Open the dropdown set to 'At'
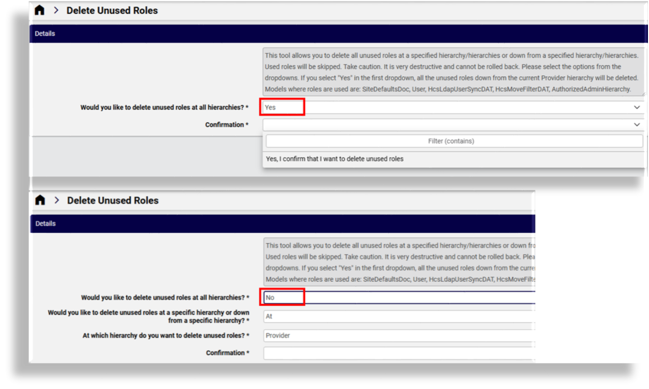Image resolution: width=649 pixels, height=389 pixels. [x=399, y=317]
